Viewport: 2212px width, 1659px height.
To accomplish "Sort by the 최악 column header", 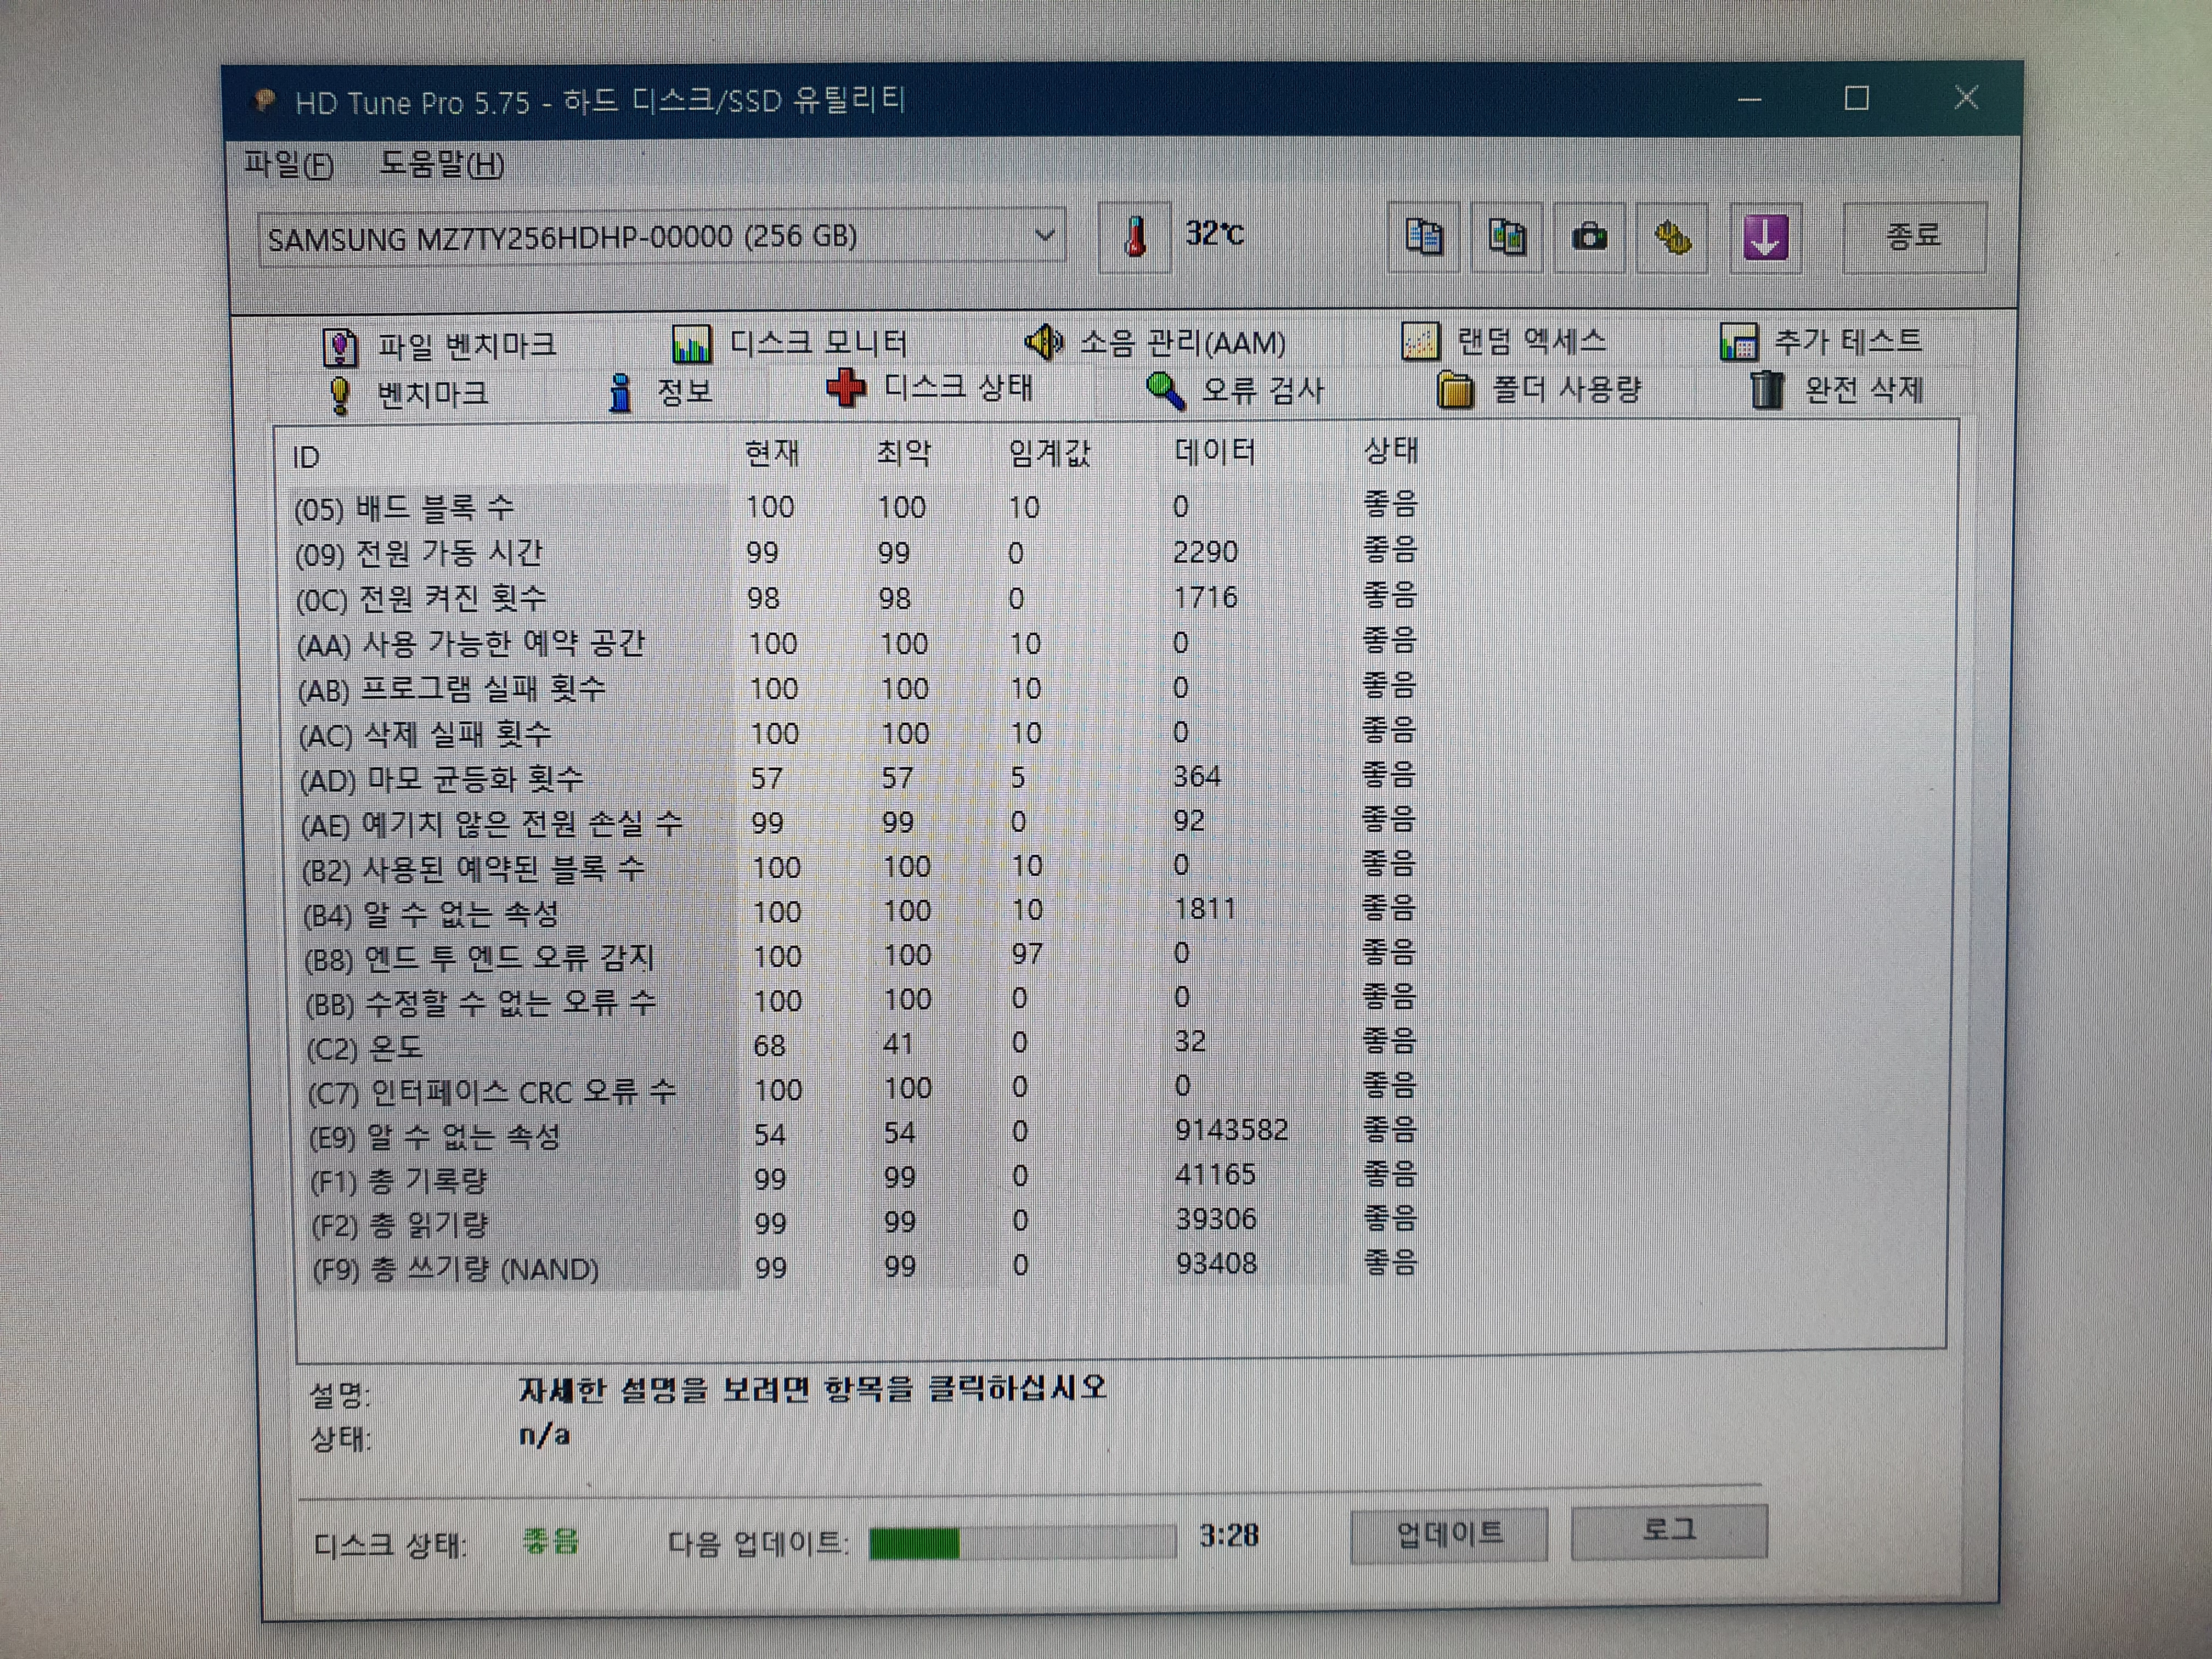I will 904,454.
